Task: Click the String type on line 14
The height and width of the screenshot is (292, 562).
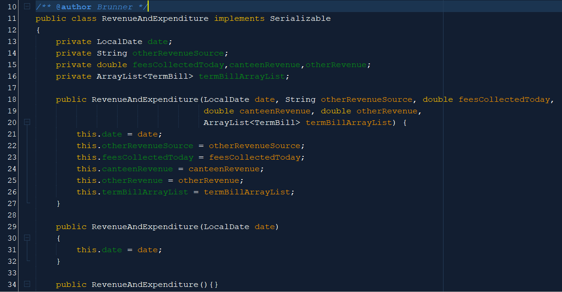Action: pos(112,53)
